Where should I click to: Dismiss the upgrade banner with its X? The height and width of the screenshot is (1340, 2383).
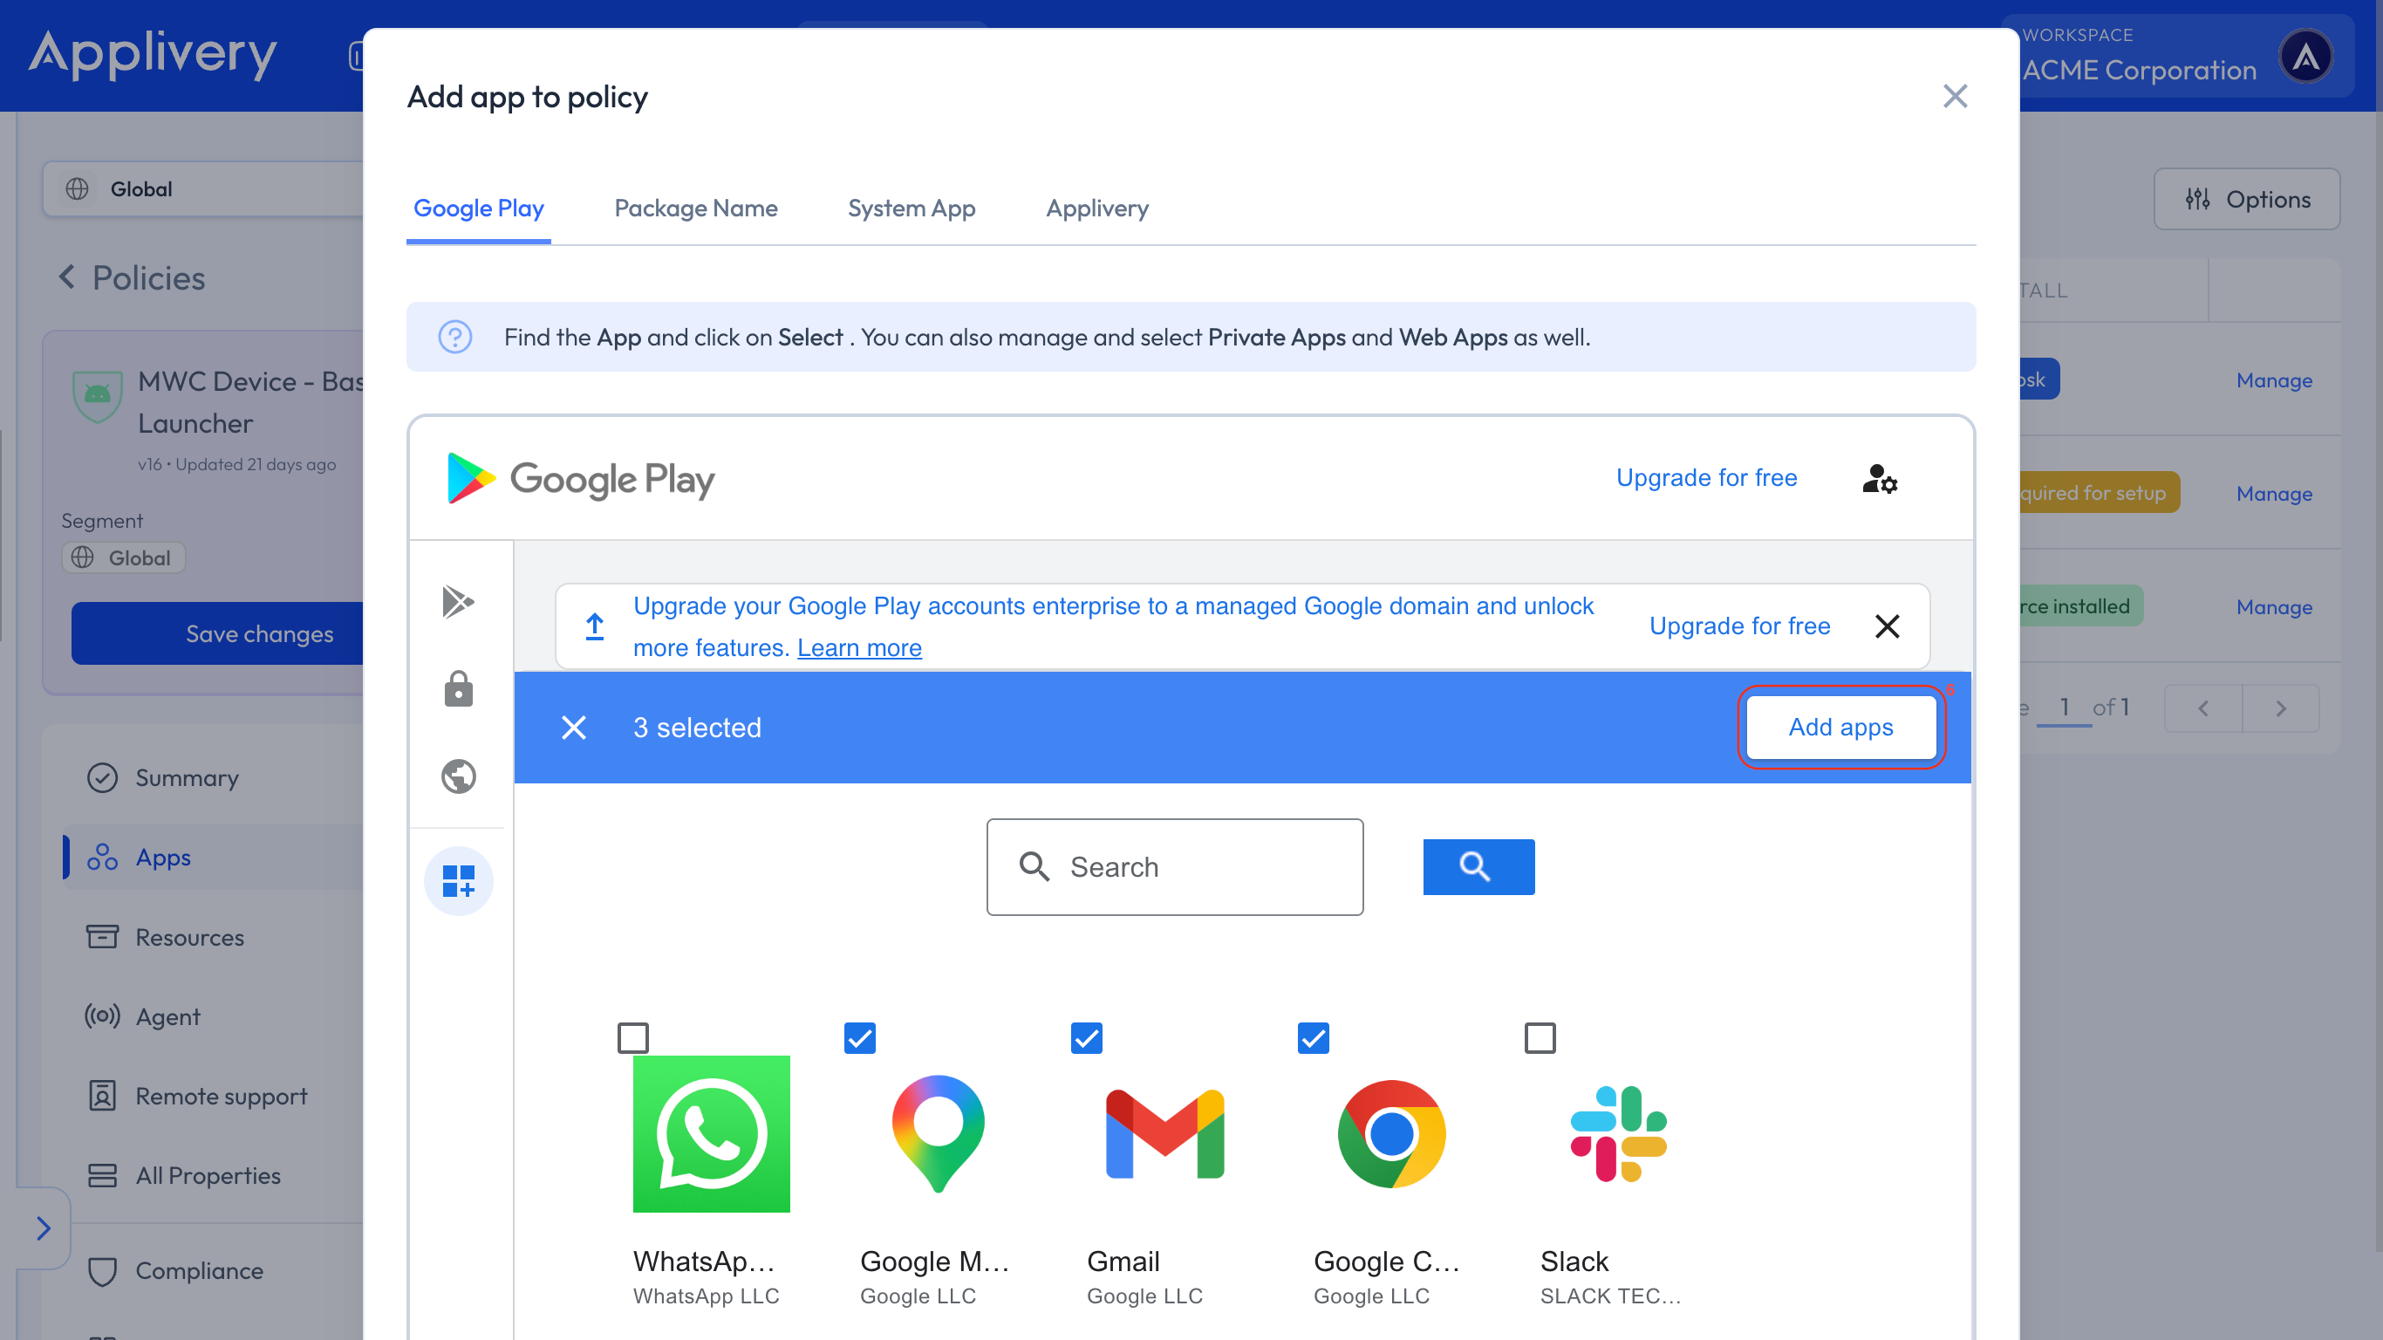(x=1886, y=626)
